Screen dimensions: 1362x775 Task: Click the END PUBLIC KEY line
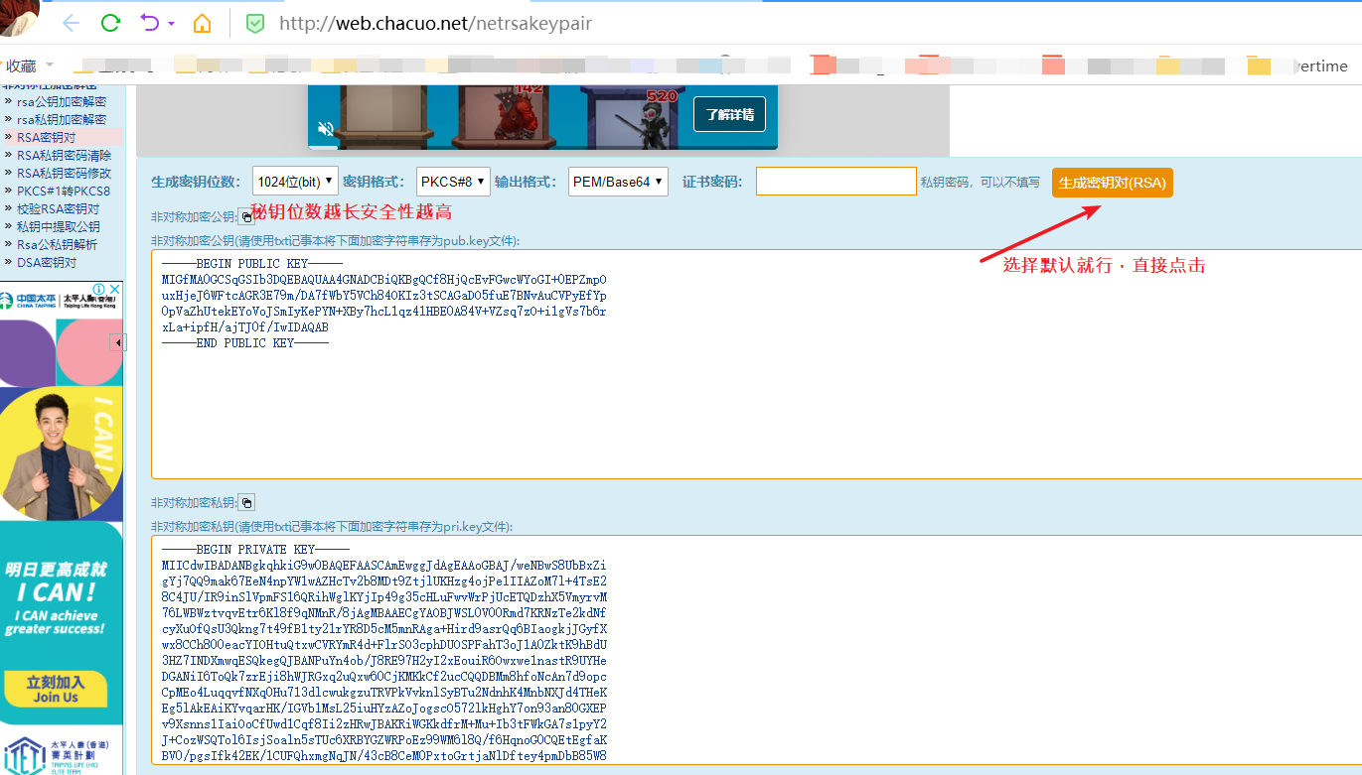point(244,343)
